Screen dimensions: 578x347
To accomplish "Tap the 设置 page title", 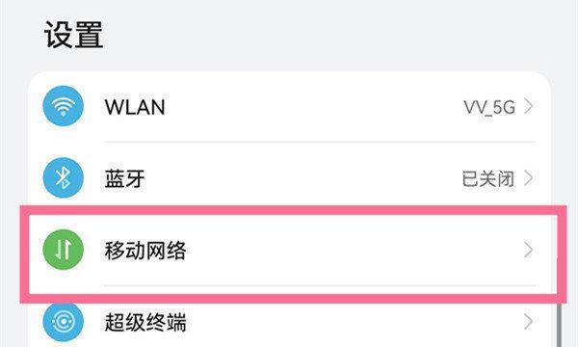I will click(73, 35).
